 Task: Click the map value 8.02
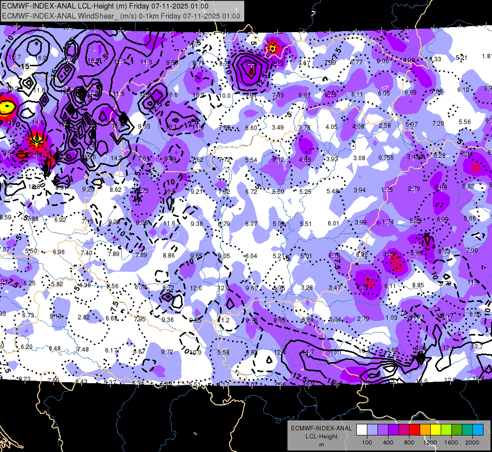[x=361, y=255]
